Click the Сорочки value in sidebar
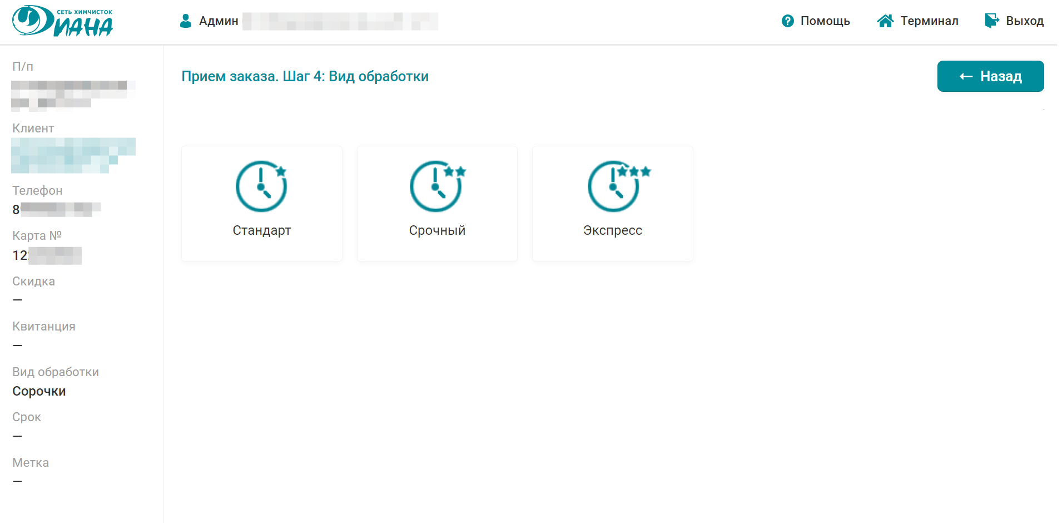Screen dimensions: 1062x523 (39, 391)
